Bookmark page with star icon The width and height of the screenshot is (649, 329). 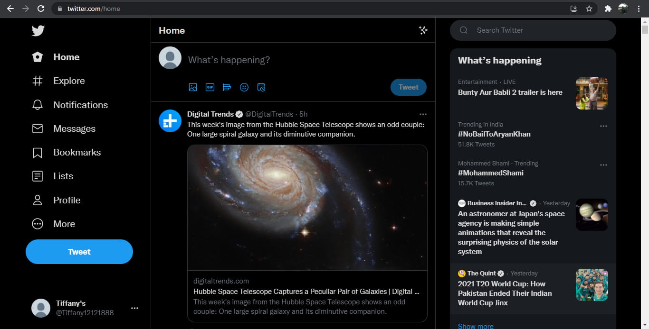click(589, 9)
